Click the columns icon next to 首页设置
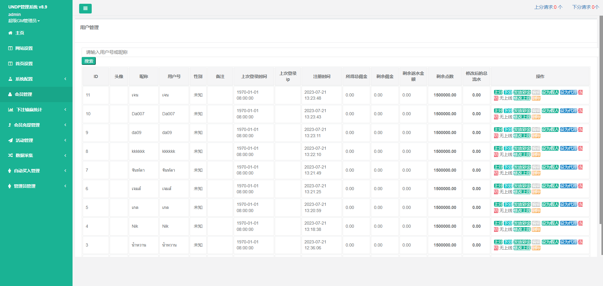603x286 pixels. click(x=10, y=64)
